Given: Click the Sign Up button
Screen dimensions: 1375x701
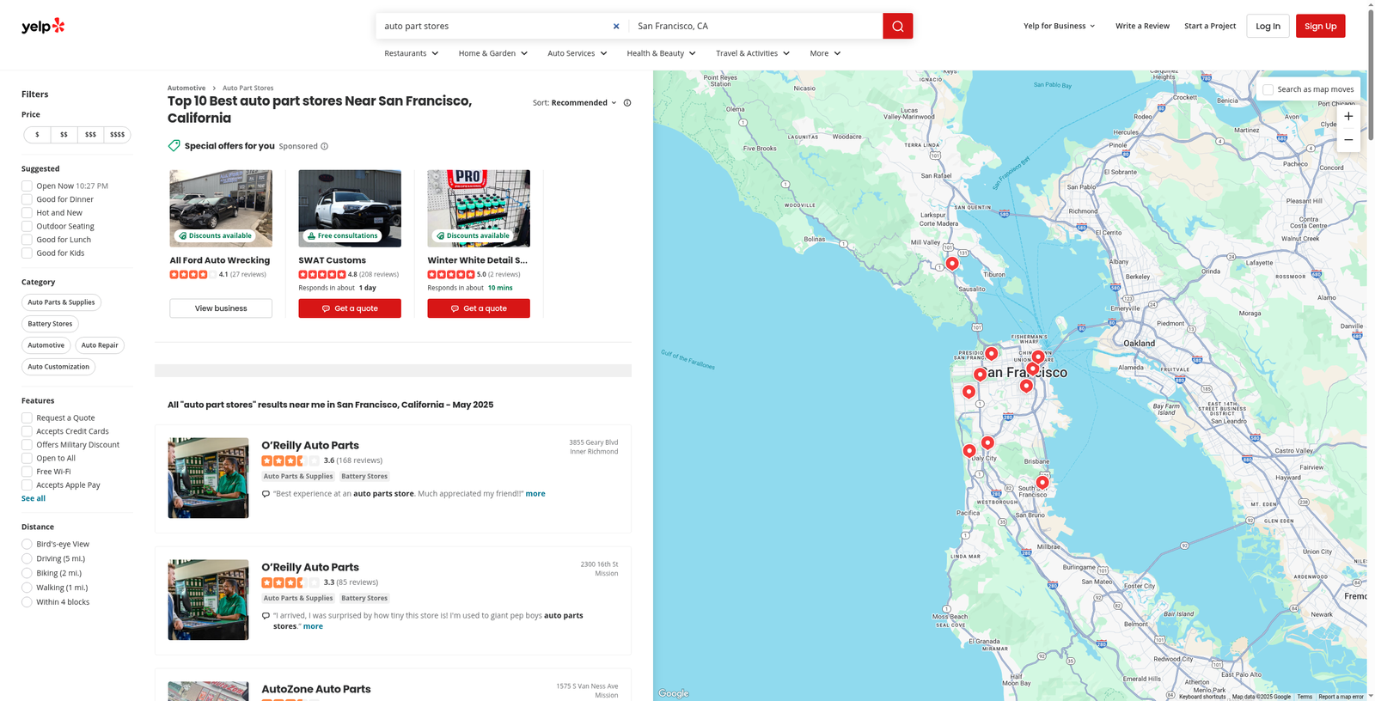Looking at the screenshot, I should [1321, 26].
